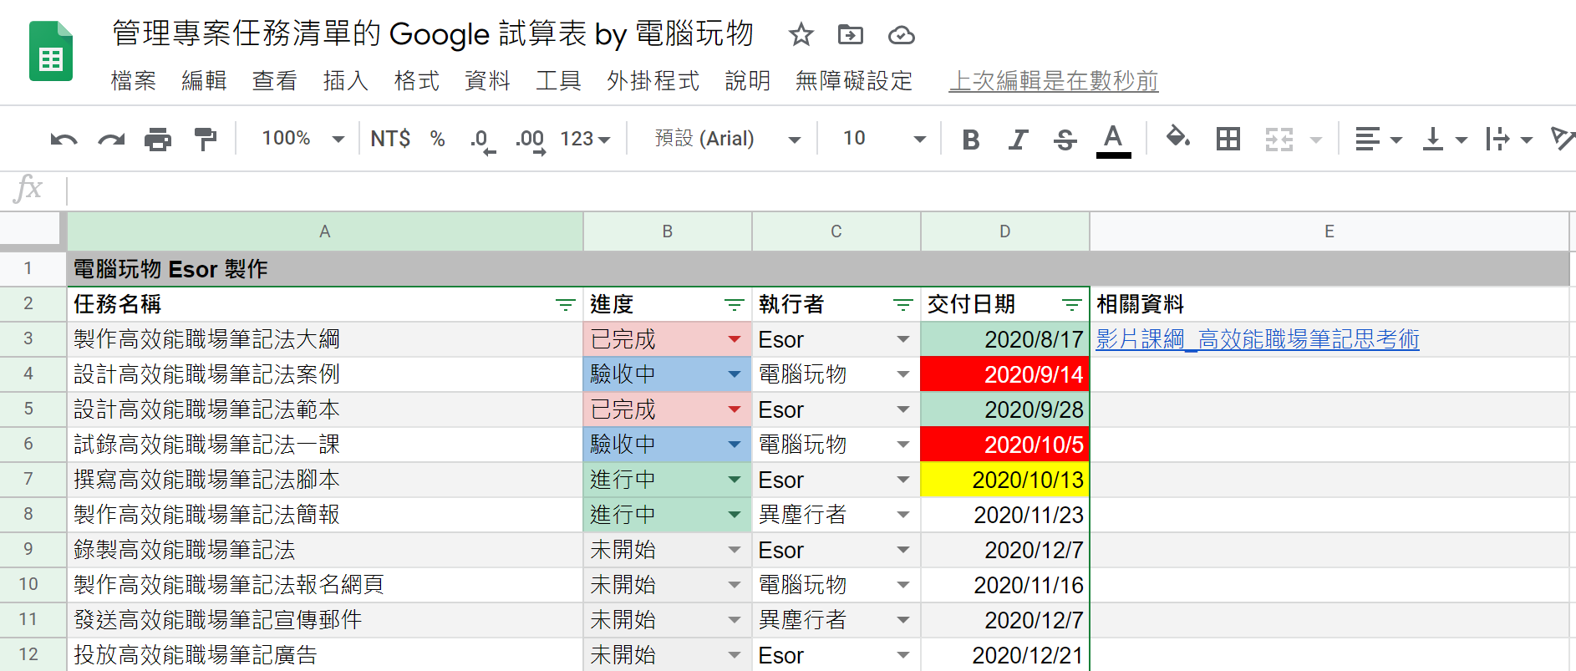Screen dimensions: 1576x671
Task: Toggle italic formatting
Action: point(1017,140)
